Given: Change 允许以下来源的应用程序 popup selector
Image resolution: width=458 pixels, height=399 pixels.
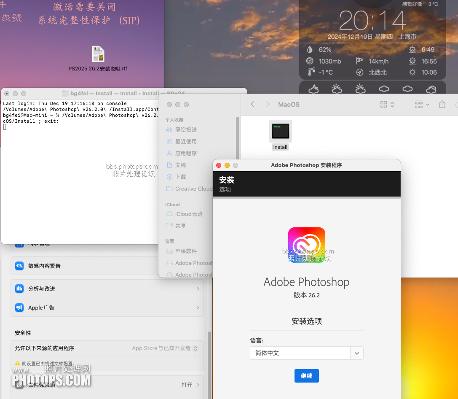Looking at the screenshot, I should pos(165,348).
